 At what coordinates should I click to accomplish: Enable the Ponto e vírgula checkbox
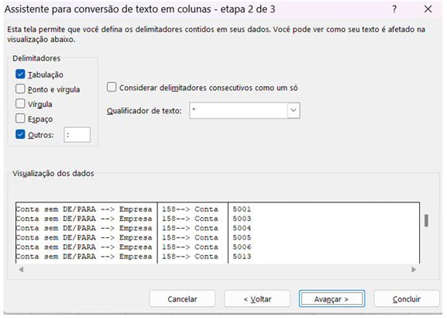20,89
